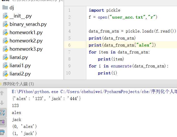177x137 pixels.
Task: Click the (0, 'alex') output in console
Action: pyautogui.click(x=24, y=126)
